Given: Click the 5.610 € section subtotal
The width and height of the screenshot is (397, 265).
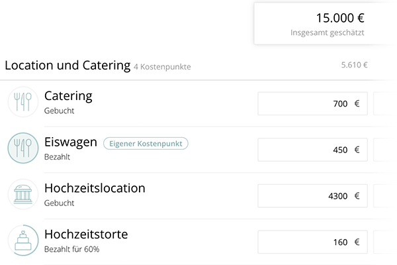Looking at the screenshot, I should tap(354, 66).
